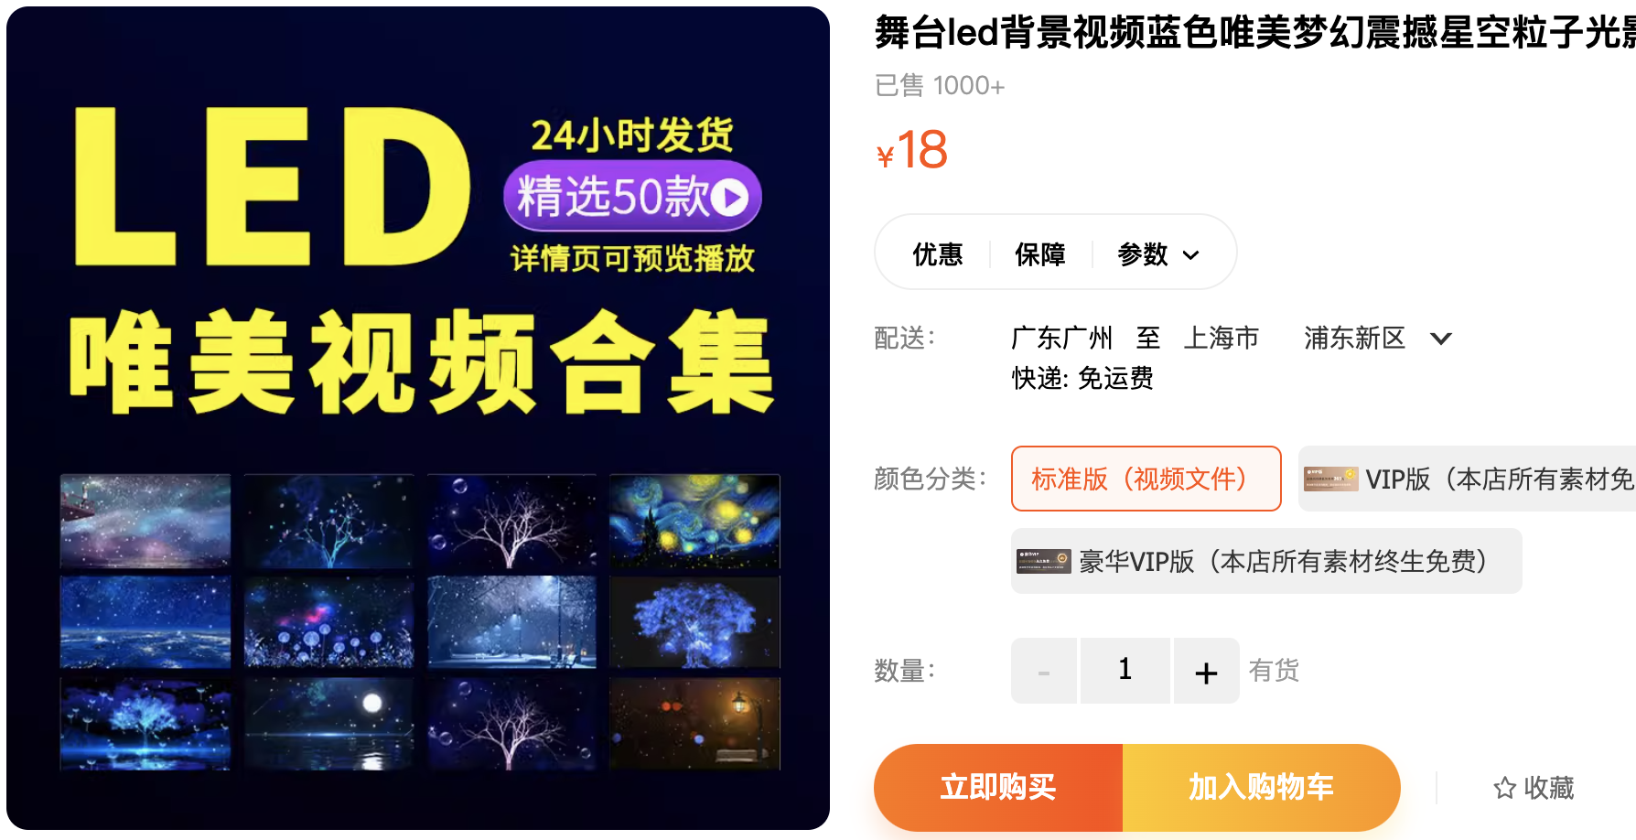Click the street lamp night thumbnail
The height and width of the screenshot is (840, 1636).
(x=694, y=724)
